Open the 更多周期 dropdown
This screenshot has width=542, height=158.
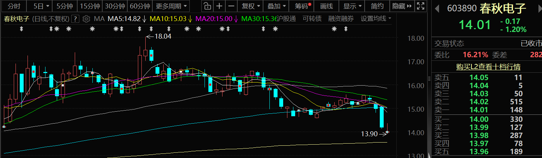tap(171, 6)
